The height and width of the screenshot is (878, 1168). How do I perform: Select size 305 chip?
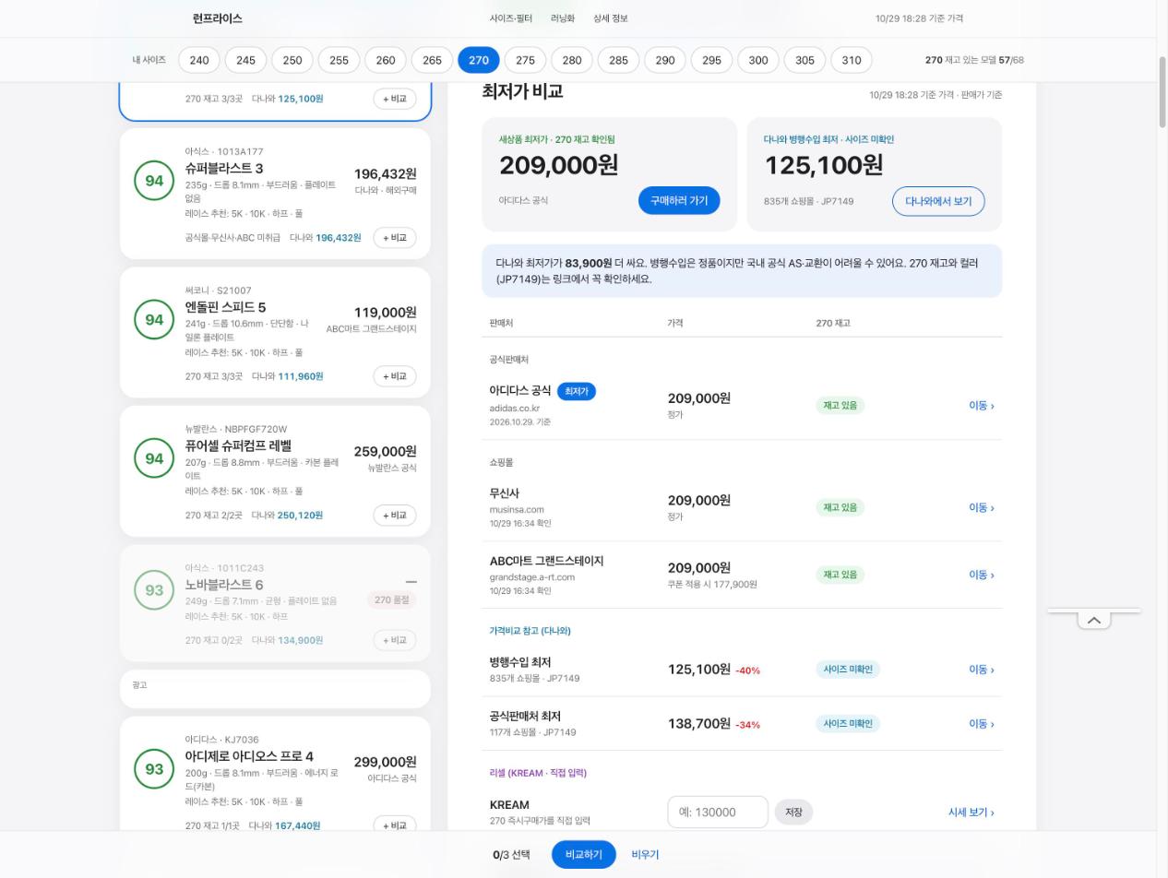click(x=804, y=60)
